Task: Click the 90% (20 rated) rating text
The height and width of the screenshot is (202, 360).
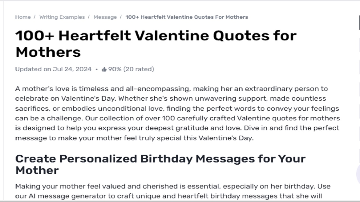Action: [130, 69]
